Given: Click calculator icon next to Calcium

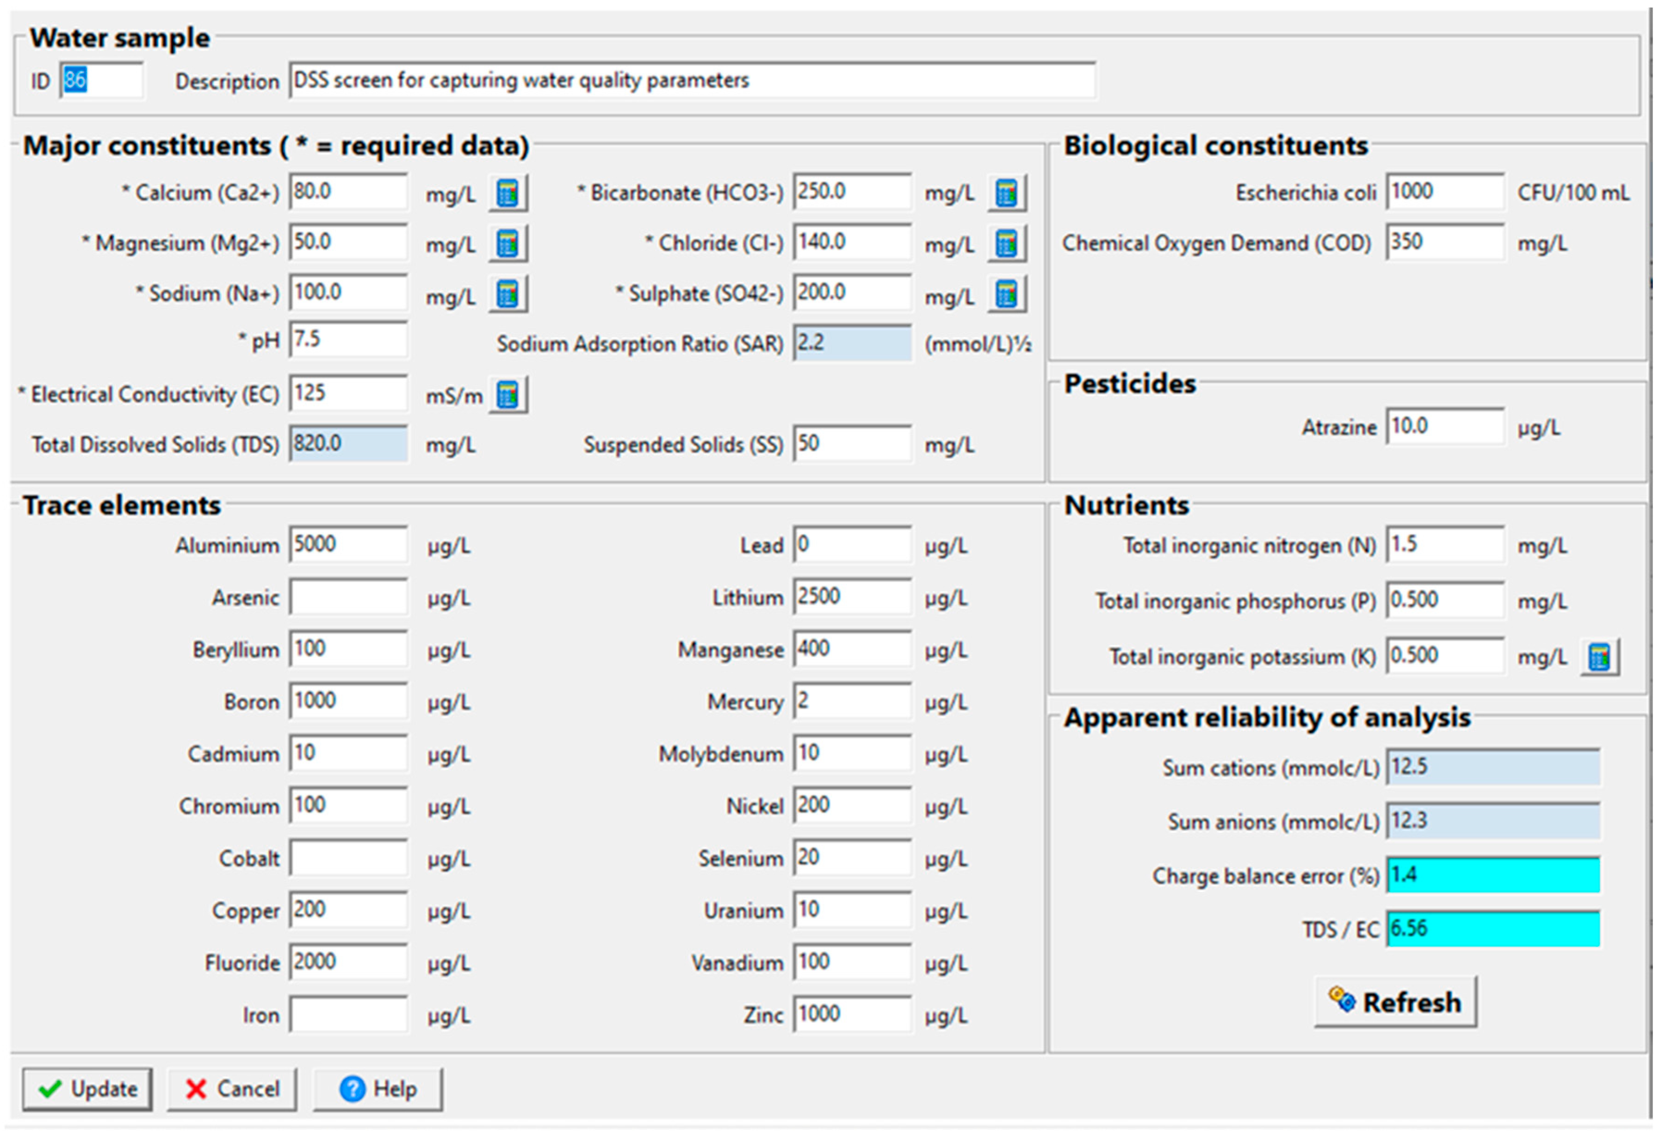Looking at the screenshot, I should (x=508, y=193).
